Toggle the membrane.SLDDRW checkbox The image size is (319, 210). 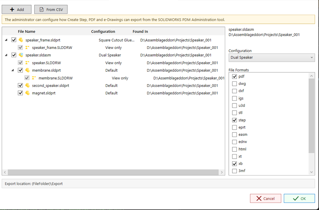(27, 78)
